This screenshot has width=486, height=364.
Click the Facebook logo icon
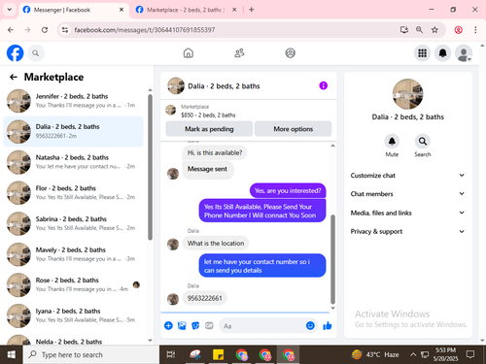pos(16,53)
